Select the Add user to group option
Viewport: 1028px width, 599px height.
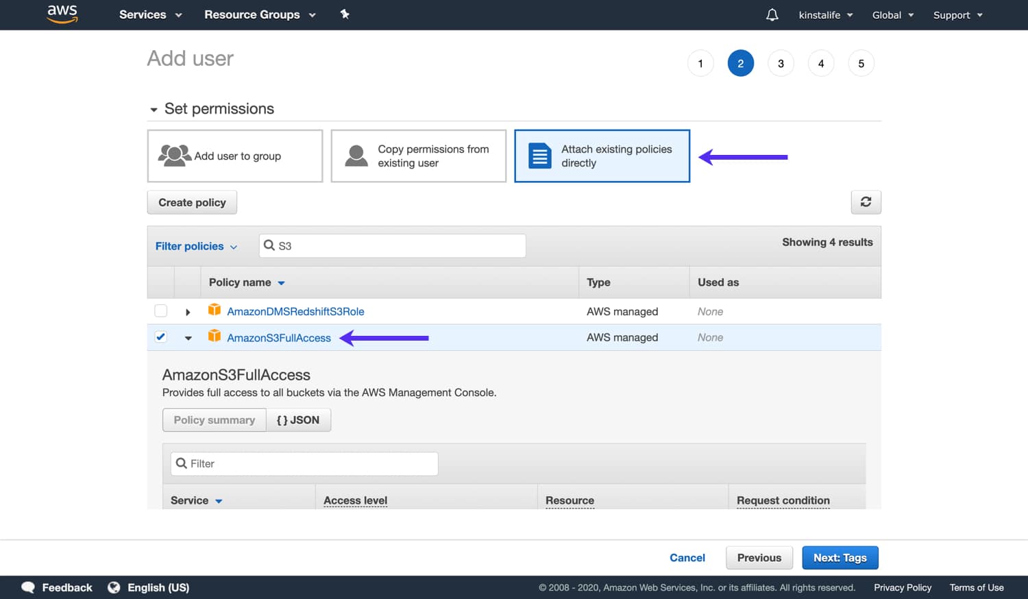235,156
